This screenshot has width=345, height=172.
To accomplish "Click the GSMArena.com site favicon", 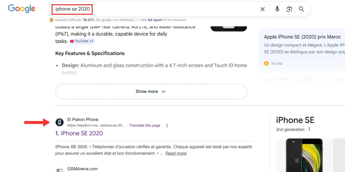I will (60, 170).
